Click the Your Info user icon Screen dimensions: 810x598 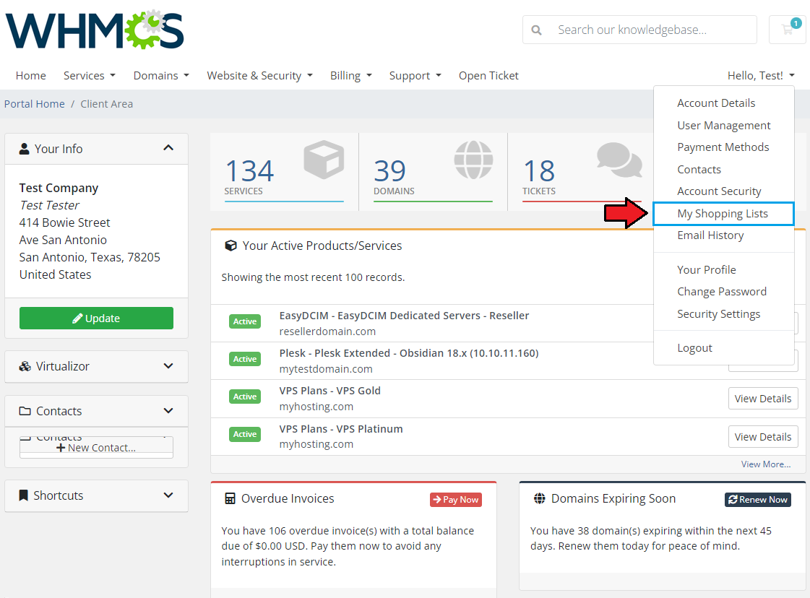tap(25, 149)
